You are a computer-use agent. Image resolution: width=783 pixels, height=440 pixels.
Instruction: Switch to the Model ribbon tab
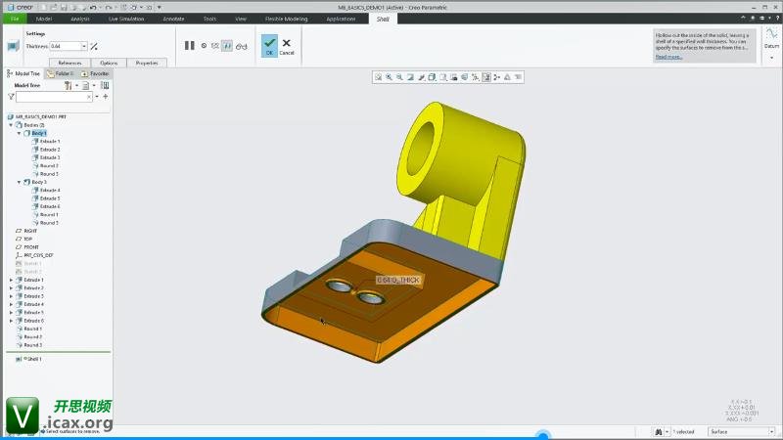44,19
